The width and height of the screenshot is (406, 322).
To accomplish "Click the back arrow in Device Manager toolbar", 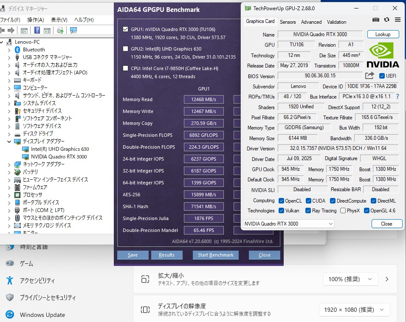I will coord(2,31).
